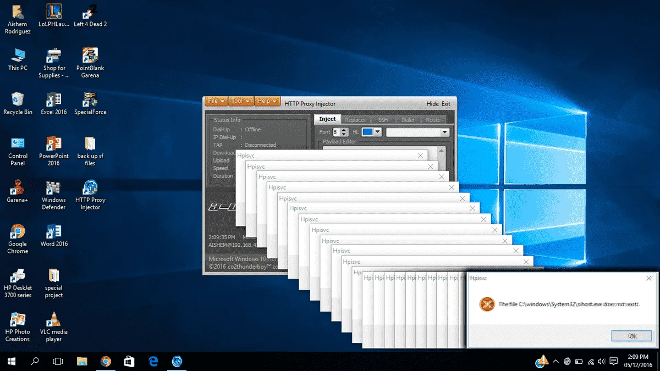The image size is (660, 371).
Task: Open the Help menu in HTTP Proxy Injector
Action: 267,101
